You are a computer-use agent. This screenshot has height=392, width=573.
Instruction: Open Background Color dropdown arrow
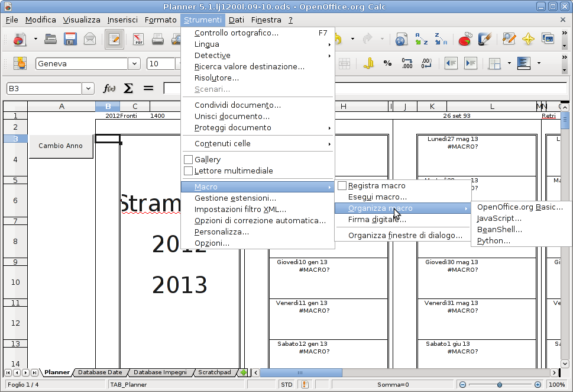click(539, 63)
